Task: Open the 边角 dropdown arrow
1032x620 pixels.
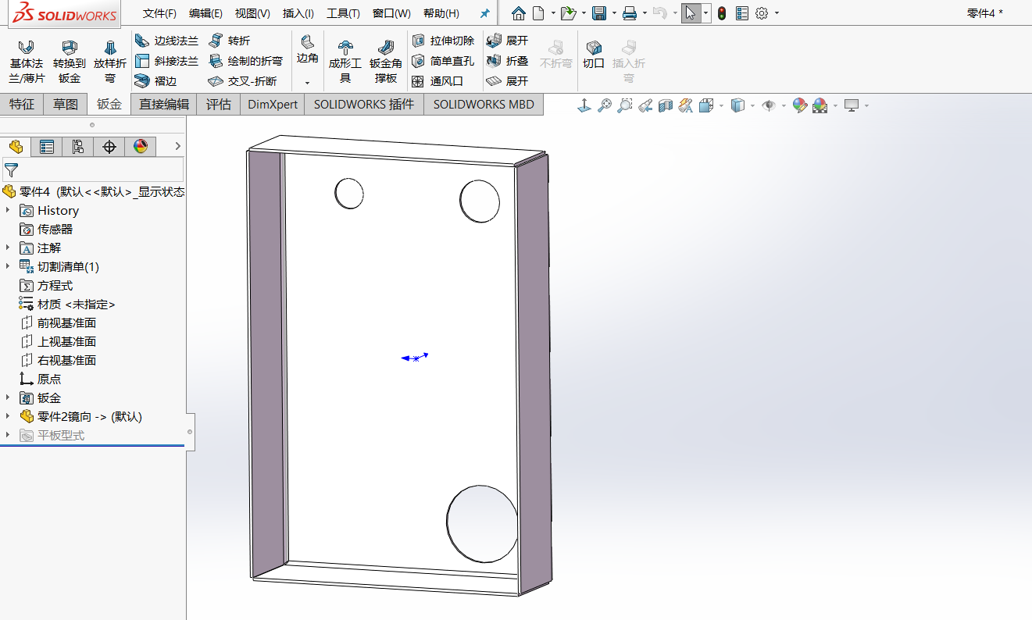Action: 308,82
